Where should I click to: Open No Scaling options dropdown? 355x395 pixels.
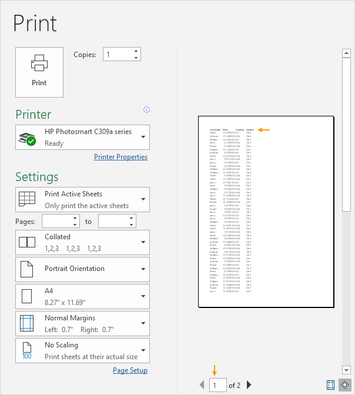click(83, 350)
